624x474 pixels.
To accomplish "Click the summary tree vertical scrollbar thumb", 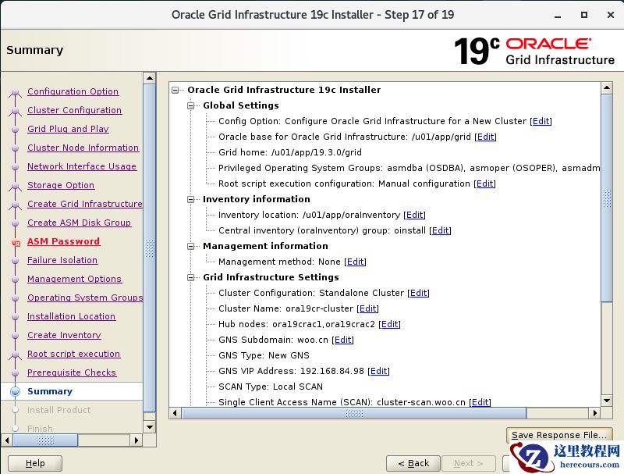I will pos(607,198).
